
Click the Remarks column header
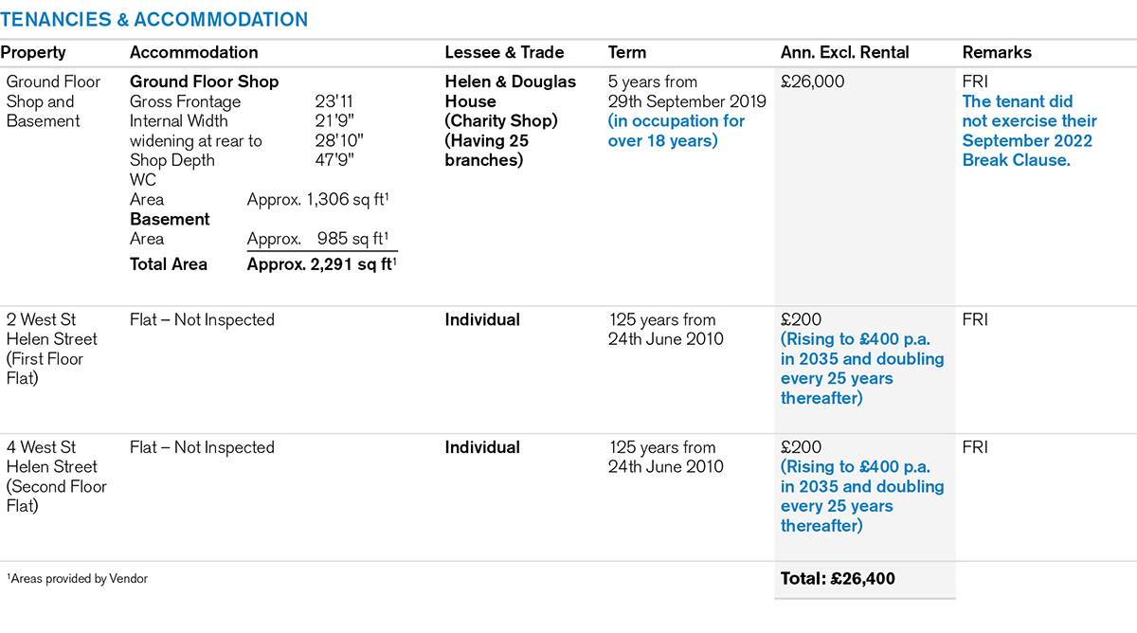pyautogui.click(x=997, y=53)
